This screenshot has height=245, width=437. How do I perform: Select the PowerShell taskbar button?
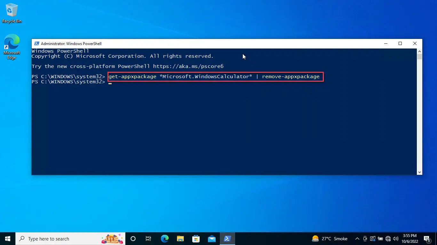click(227, 239)
